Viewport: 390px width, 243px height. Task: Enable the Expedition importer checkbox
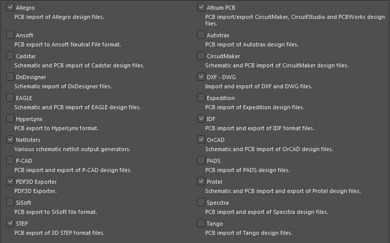click(x=201, y=98)
